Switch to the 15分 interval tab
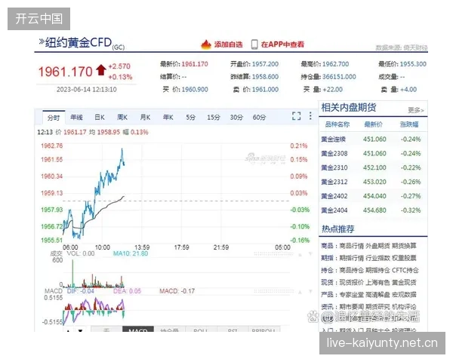453x362 pixels. 213,117
